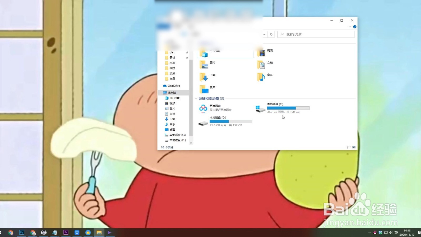
Task: Switch to large icons view layout icon
Action: pyautogui.click(x=354, y=147)
